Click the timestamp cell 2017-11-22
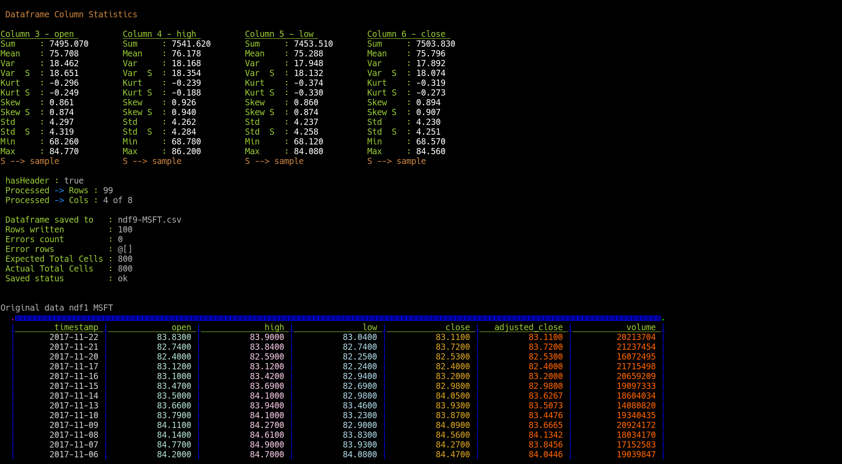 (x=74, y=337)
